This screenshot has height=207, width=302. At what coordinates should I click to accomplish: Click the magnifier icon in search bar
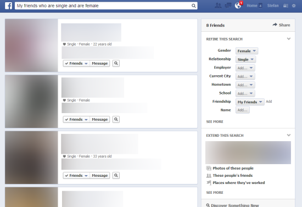(194, 6)
